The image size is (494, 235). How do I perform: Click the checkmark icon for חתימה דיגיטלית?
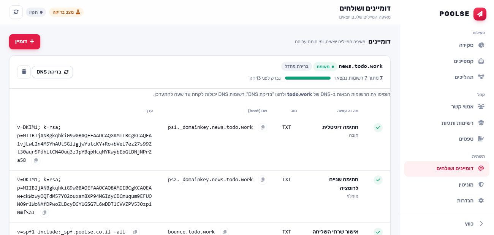378,128
